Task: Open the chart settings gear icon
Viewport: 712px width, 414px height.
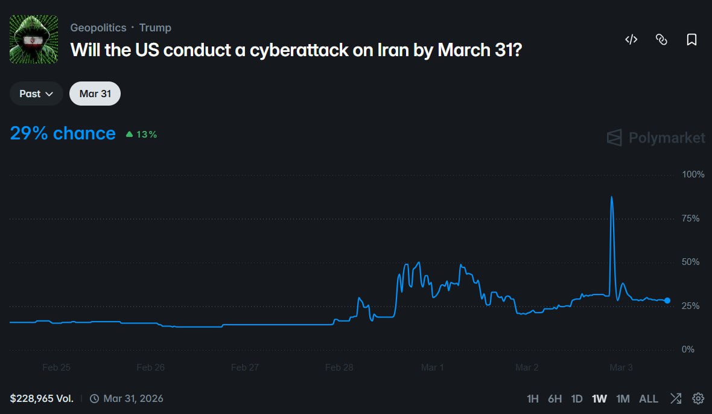Action: coord(699,398)
